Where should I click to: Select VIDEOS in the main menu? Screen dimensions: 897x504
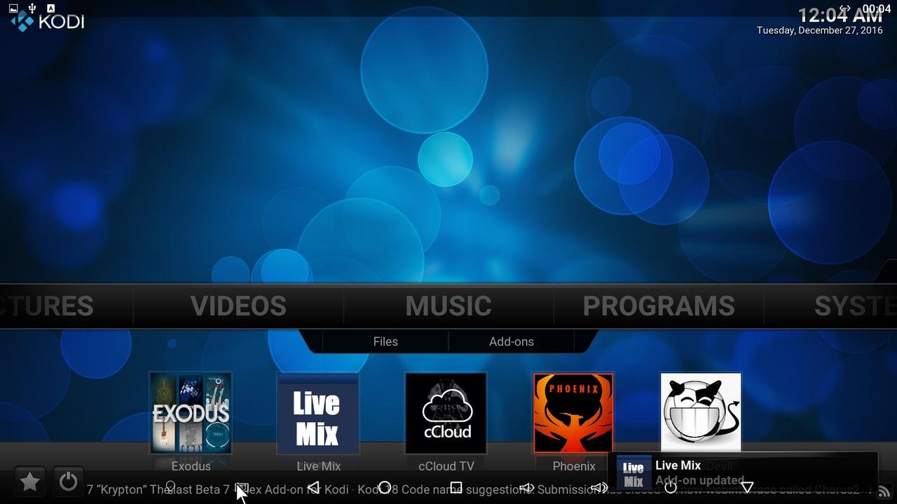pyautogui.click(x=238, y=306)
